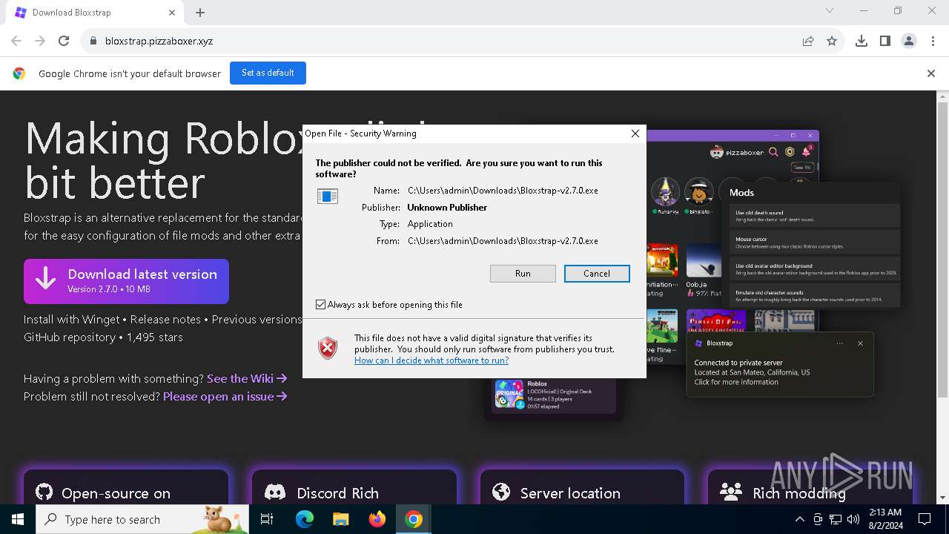Close the Bloxstrap notification in page image
The image size is (949, 534).
860,343
